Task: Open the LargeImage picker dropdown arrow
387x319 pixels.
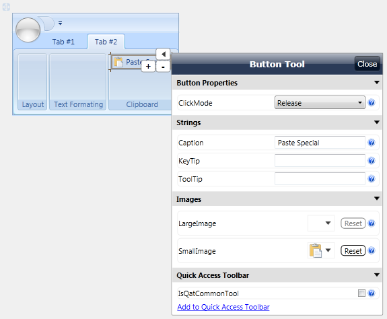Action: (328, 223)
